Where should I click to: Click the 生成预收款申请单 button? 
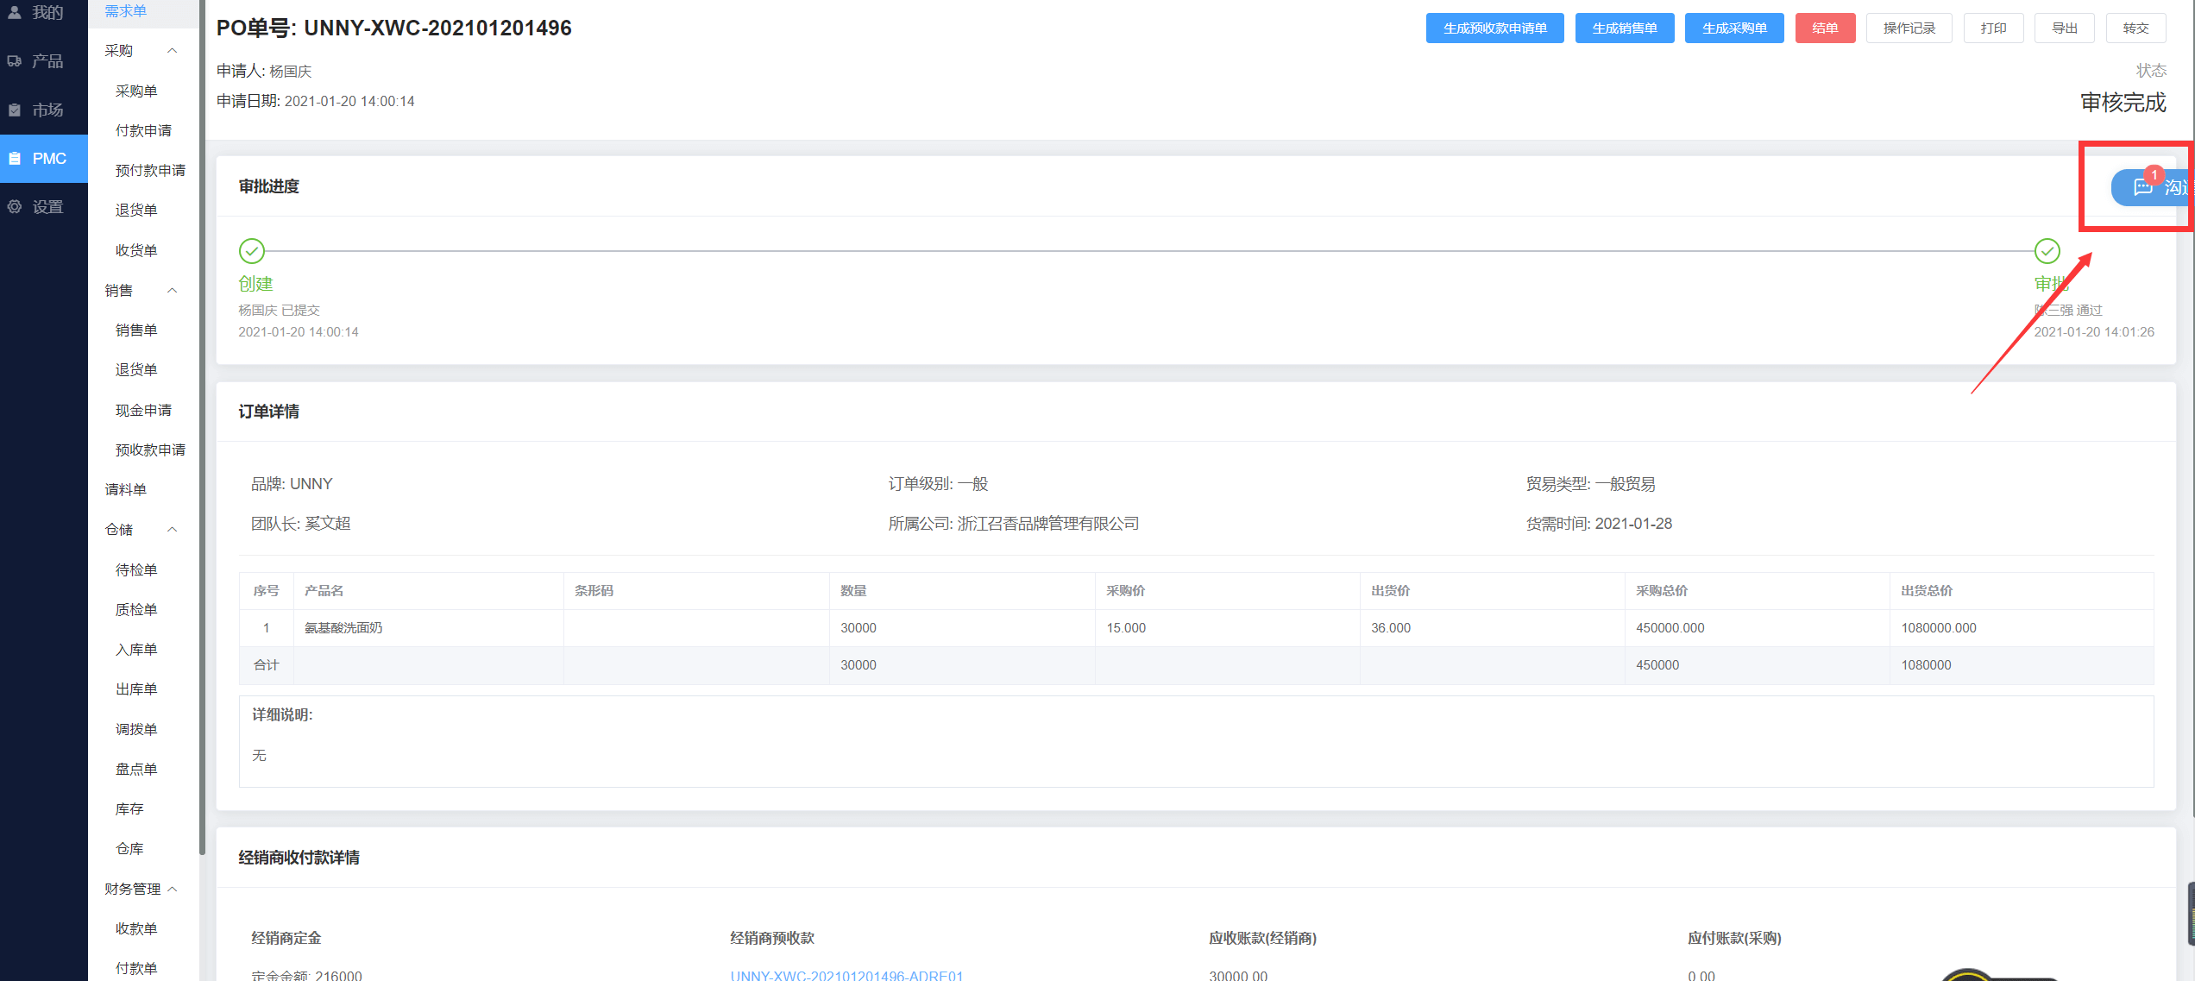[x=1494, y=28]
